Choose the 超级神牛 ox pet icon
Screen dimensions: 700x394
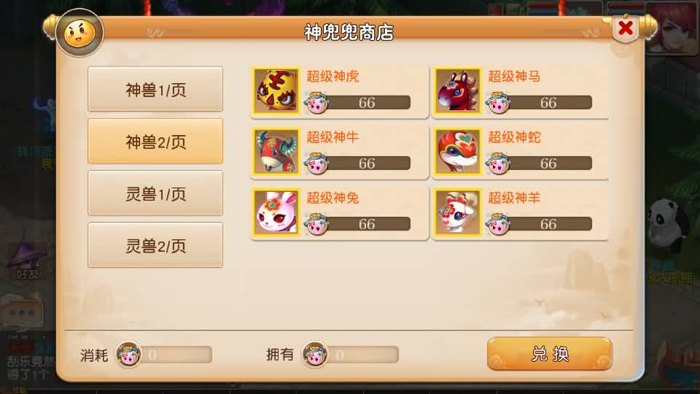point(276,152)
